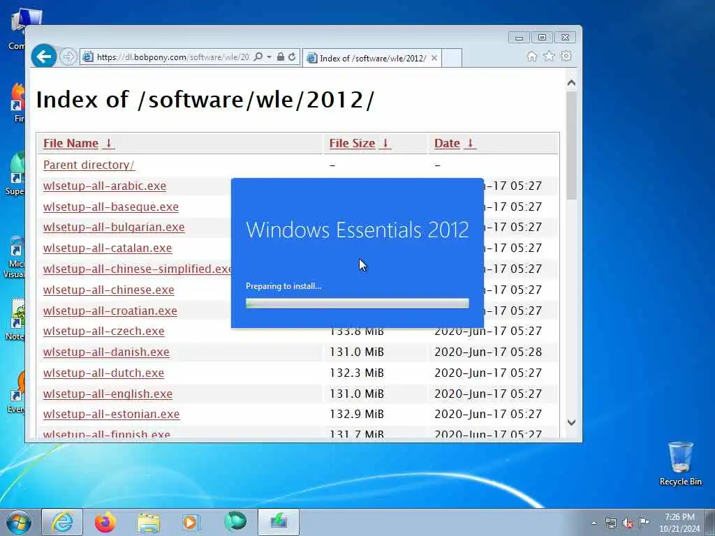Download wlsetup-all-dutch.exe
The height and width of the screenshot is (536, 715).
103,373
